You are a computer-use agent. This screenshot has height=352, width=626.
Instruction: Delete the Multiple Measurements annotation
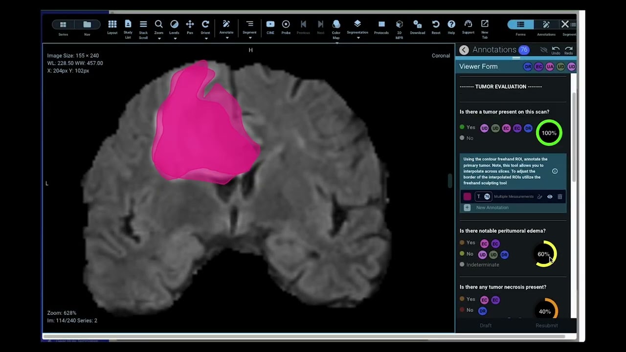click(x=560, y=197)
